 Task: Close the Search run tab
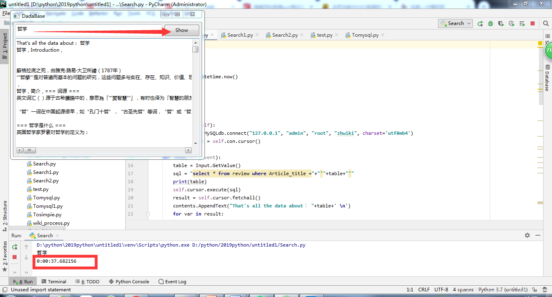(x=57, y=236)
